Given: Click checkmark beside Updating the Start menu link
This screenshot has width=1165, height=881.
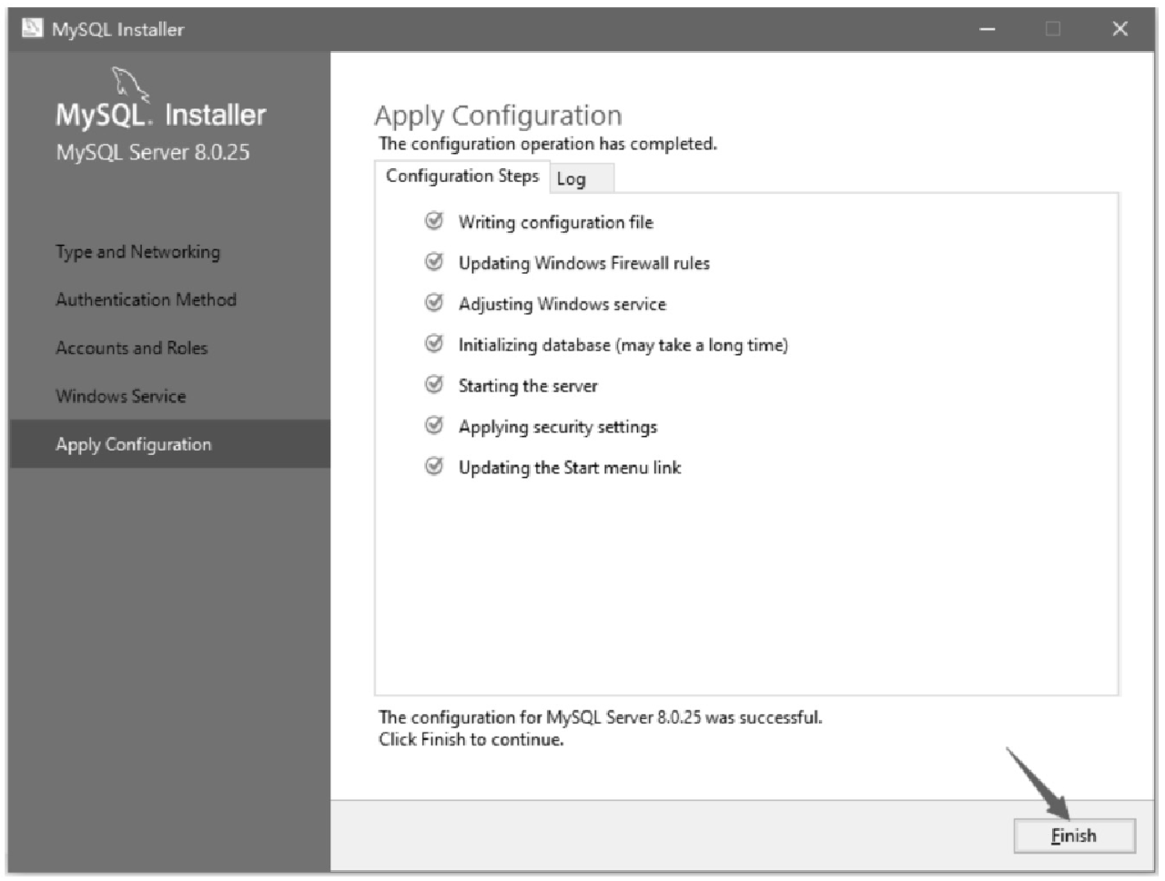Looking at the screenshot, I should pos(434,467).
